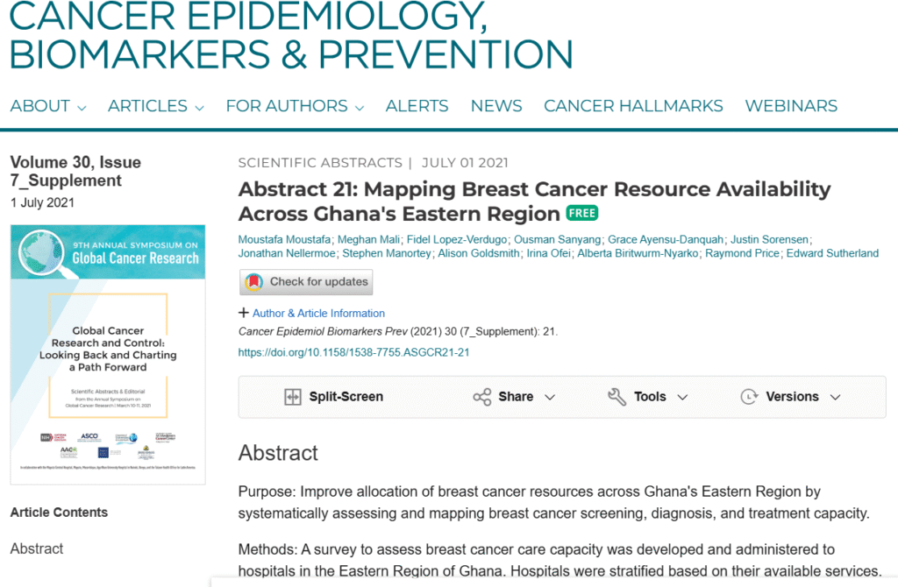The width and height of the screenshot is (898, 587).
Task: Click the Check for updates button
Action: [x=306, y=282]
